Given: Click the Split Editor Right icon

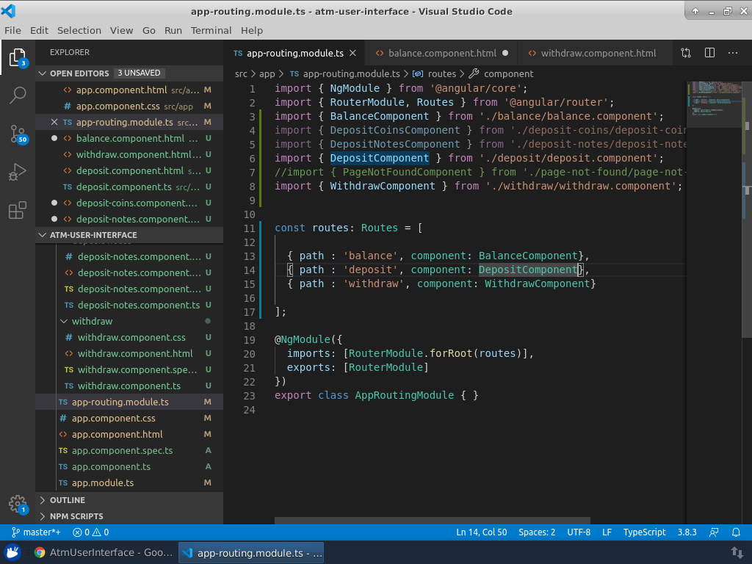Looking at the screenshot, I should pos(709,53).
